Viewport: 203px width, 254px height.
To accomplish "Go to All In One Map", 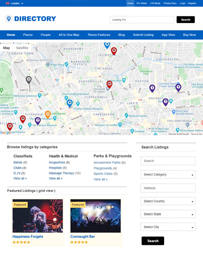I will tap(69, 35).
